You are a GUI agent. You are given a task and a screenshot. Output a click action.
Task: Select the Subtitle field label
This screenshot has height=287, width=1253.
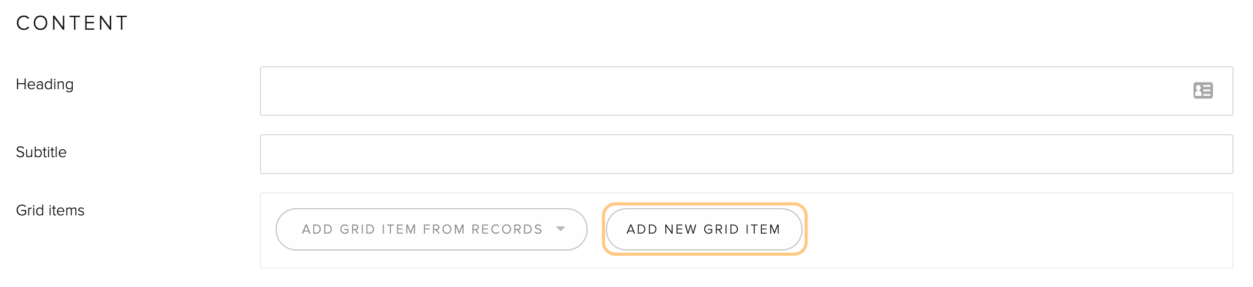pyautogui.click(x=41, y=152)
